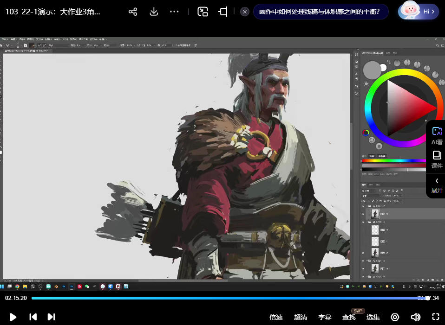Viewport: 445px width, 325px height.
Task: Click the picture-in-picture icon in top bar
Action: point(203,12)
